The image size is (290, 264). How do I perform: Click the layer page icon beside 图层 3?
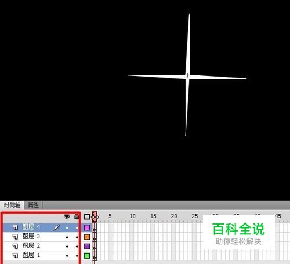[15, 237]
